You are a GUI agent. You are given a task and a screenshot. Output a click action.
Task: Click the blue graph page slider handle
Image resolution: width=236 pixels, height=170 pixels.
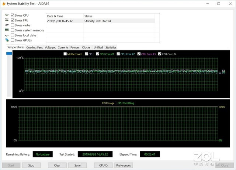point(9,53)
